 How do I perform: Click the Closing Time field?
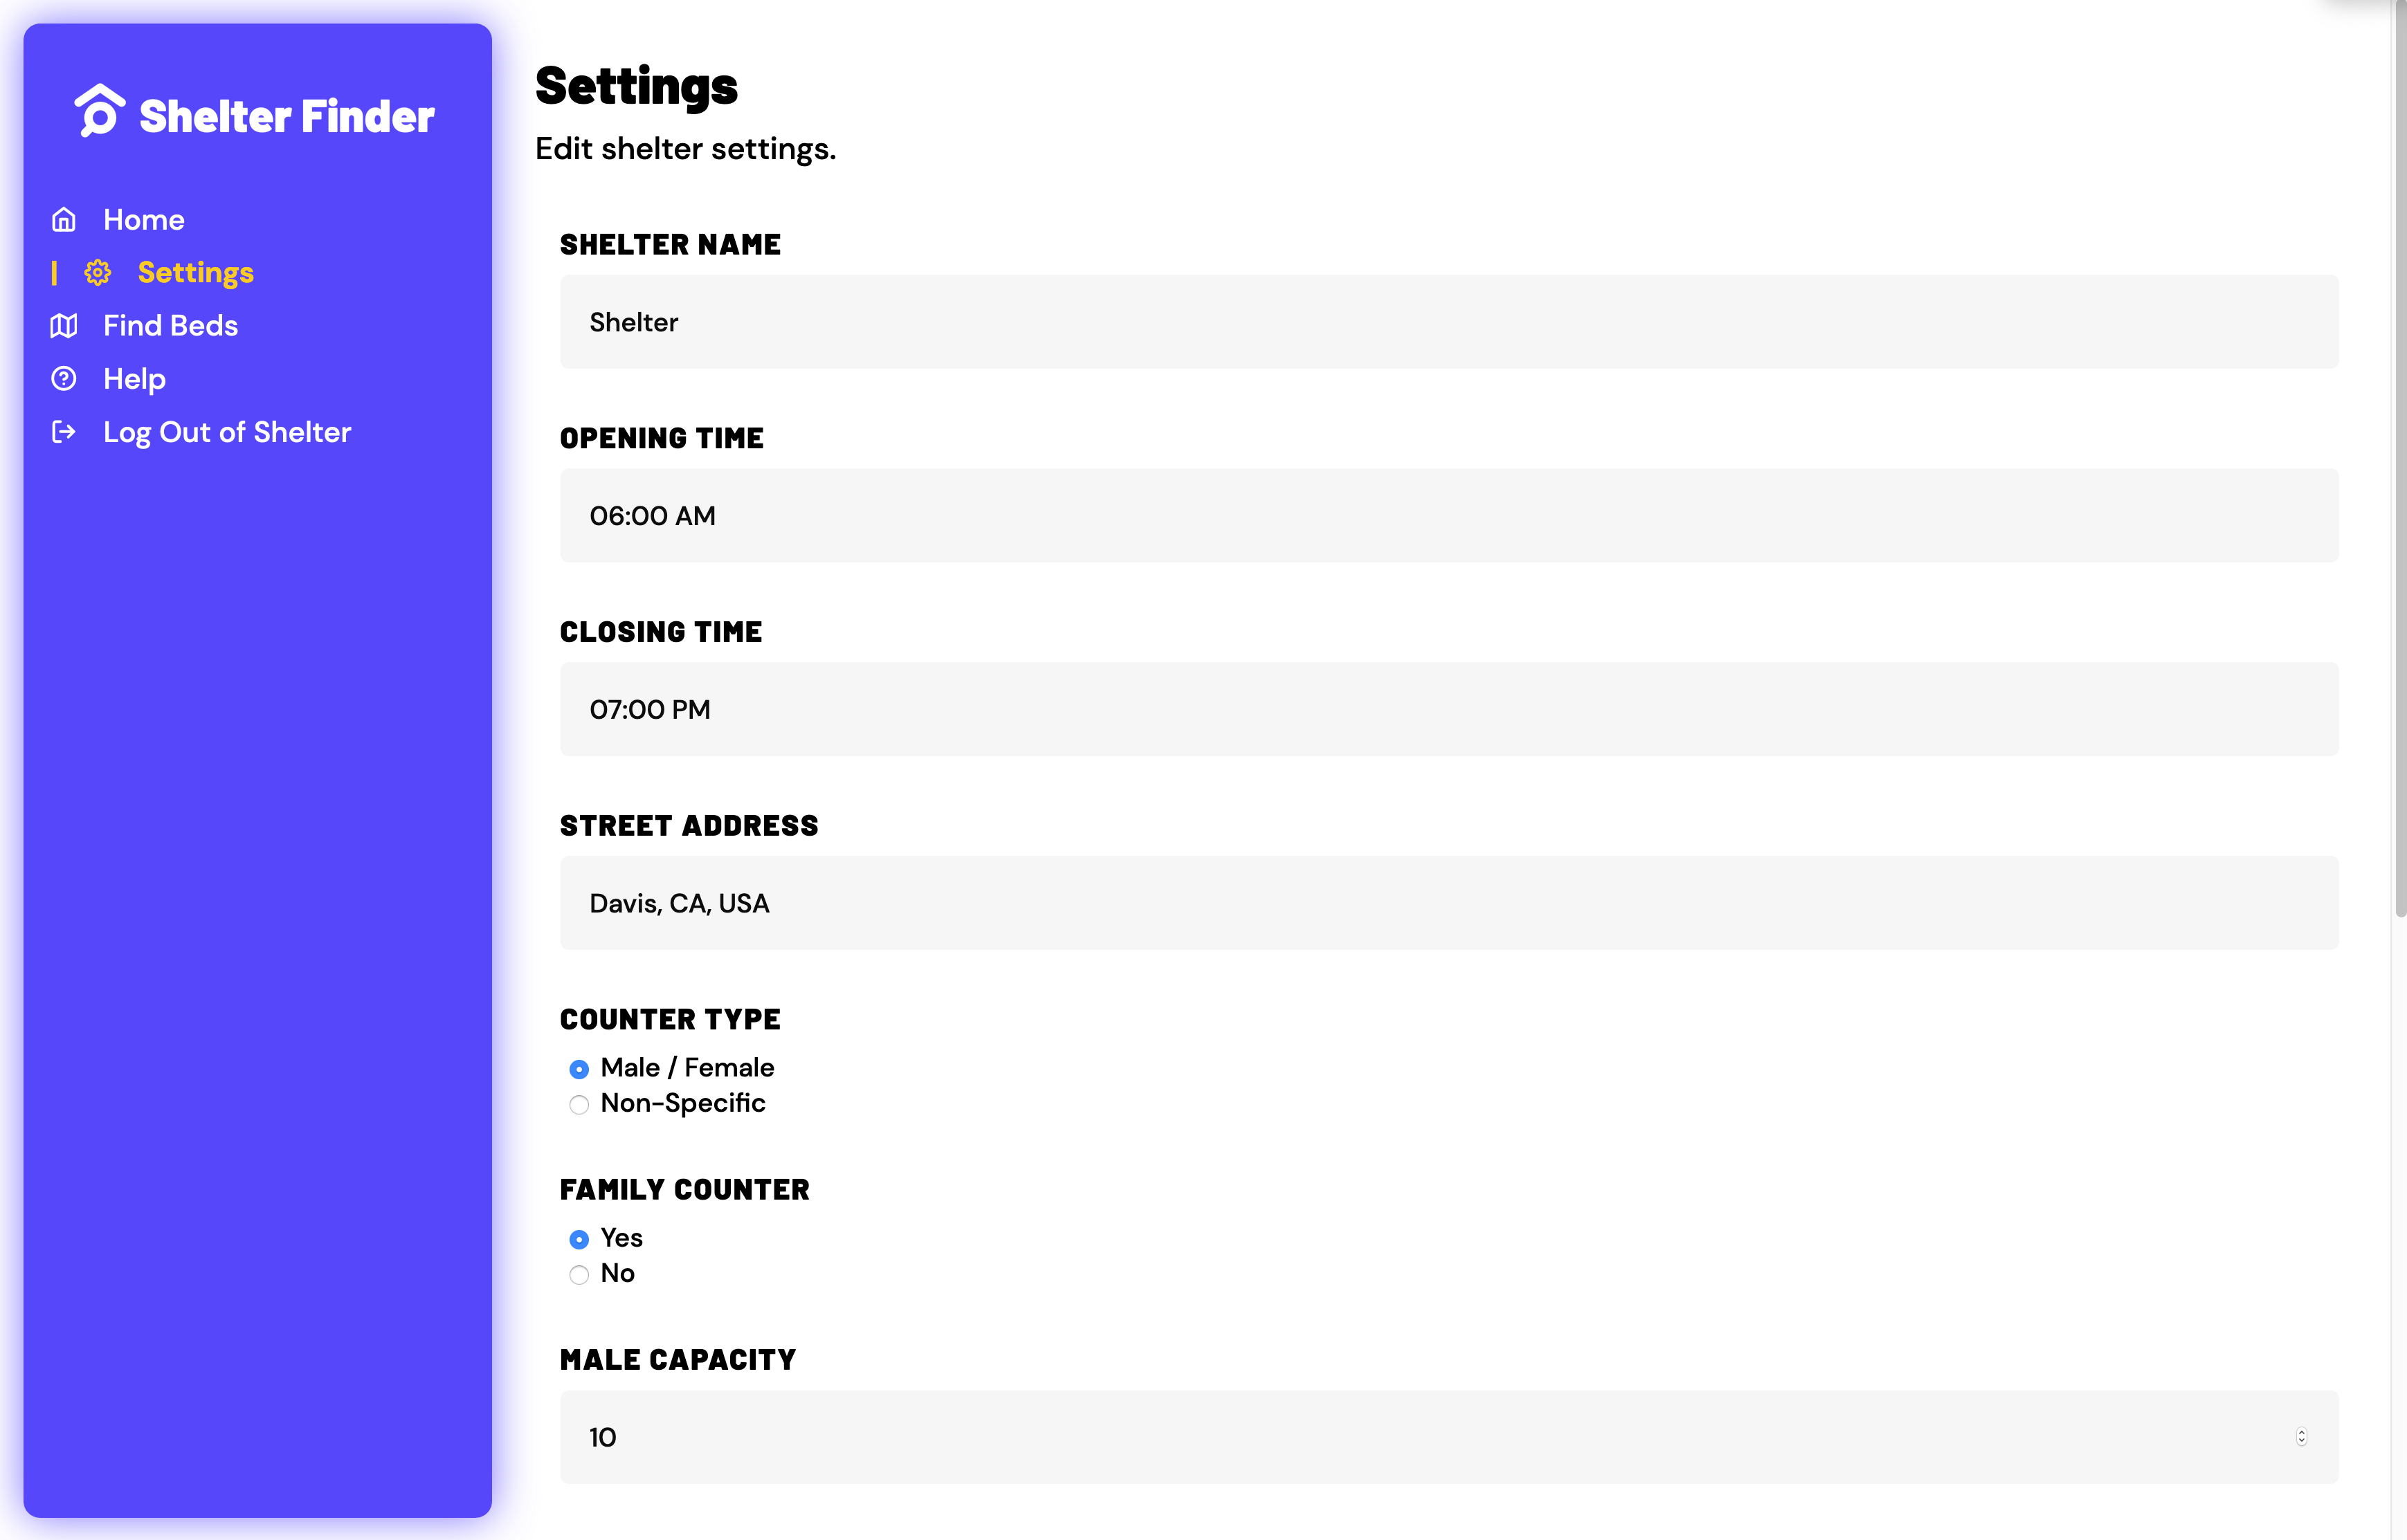[1448, 709]
